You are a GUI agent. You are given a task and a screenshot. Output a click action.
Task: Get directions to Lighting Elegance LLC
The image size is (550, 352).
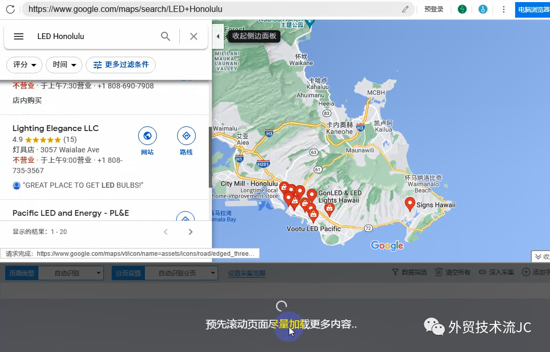[186, 136]
